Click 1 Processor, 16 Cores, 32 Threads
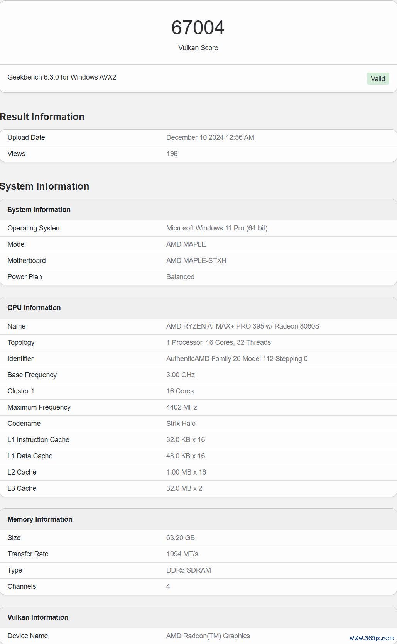The image size is (397, 644). (218, 342)
